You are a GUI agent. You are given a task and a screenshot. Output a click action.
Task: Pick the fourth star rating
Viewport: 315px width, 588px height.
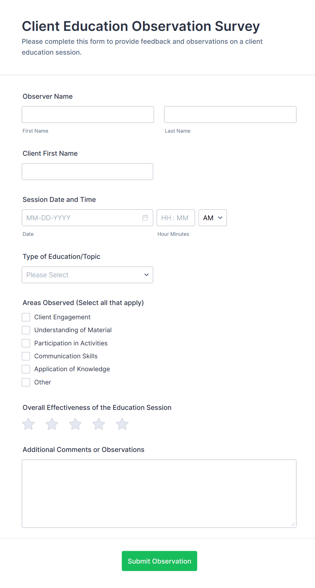coord(99,424)
